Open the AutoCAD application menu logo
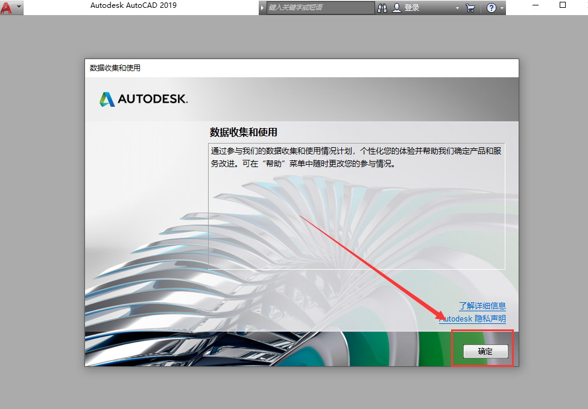Image resolution: width=588 pixels, height=409 pixels. click(7, 8)
